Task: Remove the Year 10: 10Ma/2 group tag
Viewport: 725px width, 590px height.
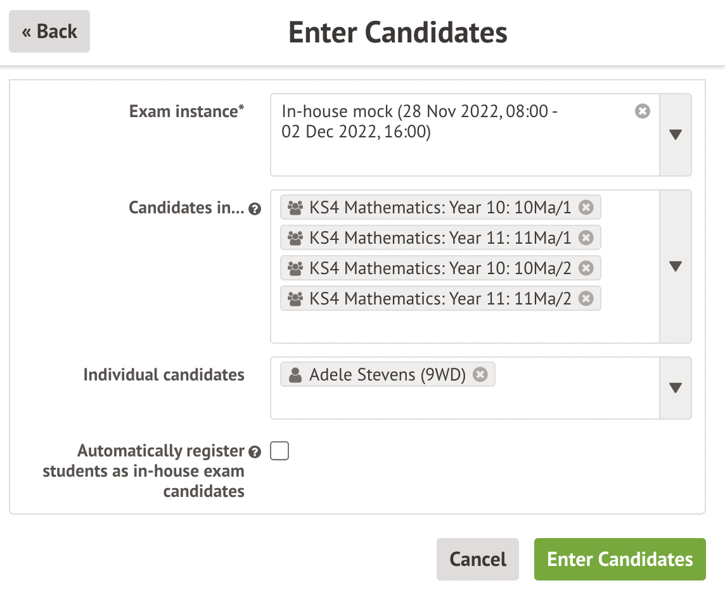Action: pos(586,268)
